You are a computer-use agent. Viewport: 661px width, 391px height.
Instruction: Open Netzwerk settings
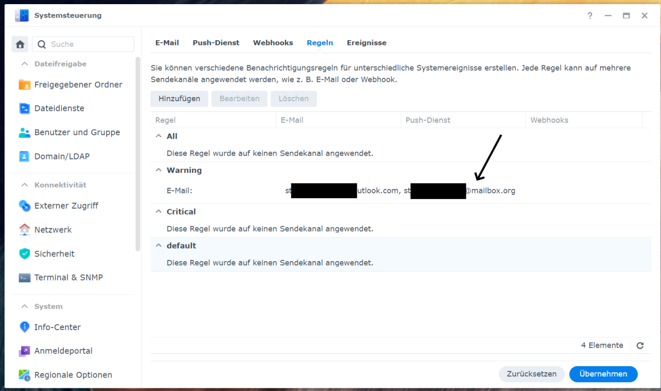pyautogui.click(x=53, y=230)
